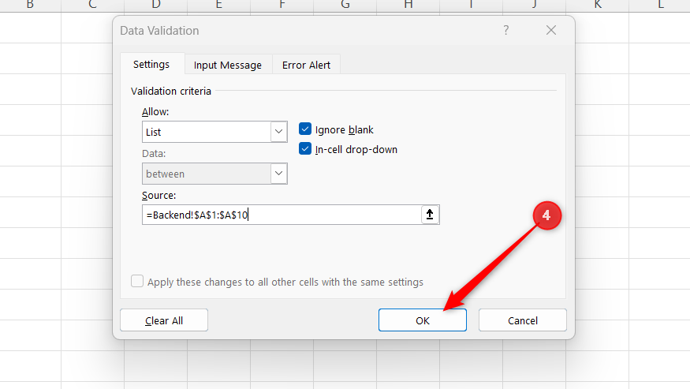The width and height of the screenshot is (690, 389).
Task: Uncheck the In-cell drop-down checkbox
Action: tap(305, 149)
